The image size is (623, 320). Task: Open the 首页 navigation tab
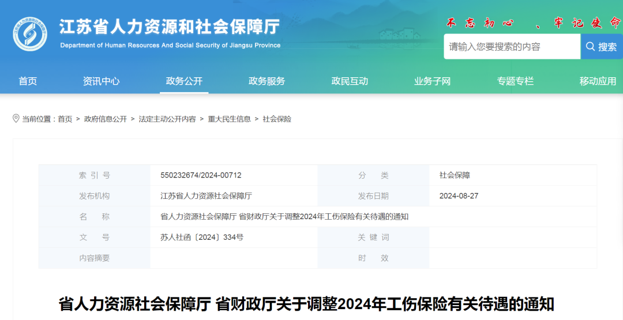click(x=28, y=81)
